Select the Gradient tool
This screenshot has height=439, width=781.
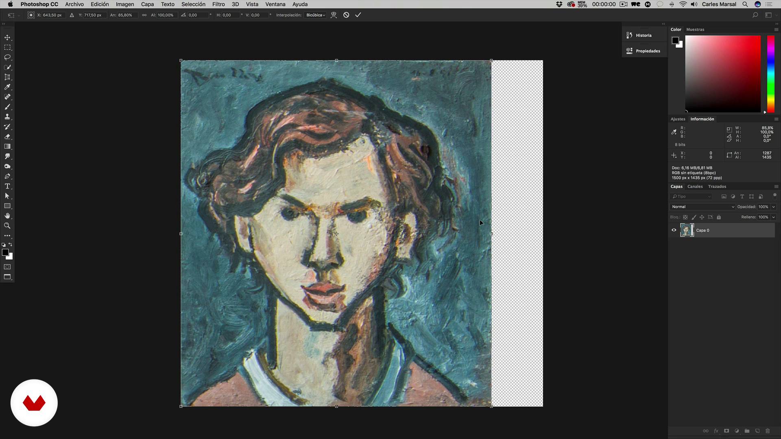7,146
